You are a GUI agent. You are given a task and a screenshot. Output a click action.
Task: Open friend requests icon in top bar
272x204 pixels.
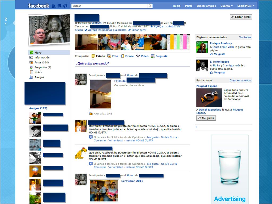pos(54,6)
